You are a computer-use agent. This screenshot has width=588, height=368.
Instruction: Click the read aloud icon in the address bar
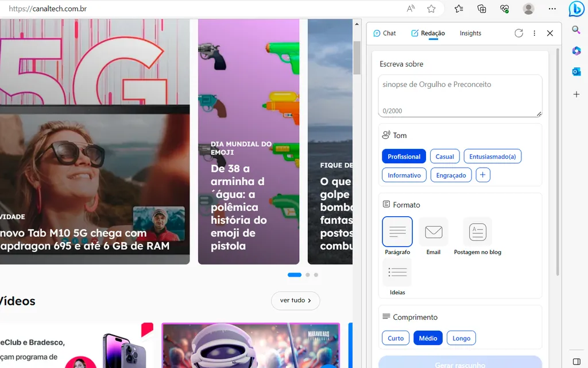pyautogui.click(x=411, y=9)
